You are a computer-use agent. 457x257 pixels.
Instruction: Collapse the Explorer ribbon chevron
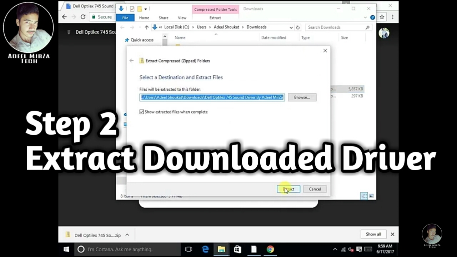[x=365, y=17]
